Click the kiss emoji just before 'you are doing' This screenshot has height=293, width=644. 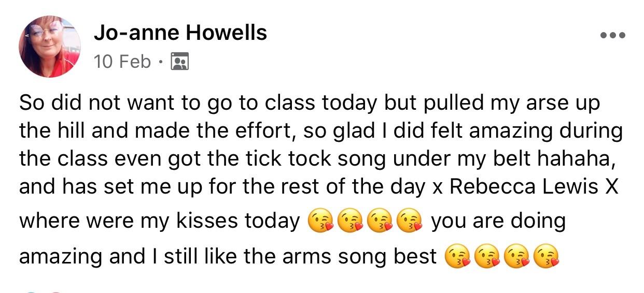click(x=409, y=222)
